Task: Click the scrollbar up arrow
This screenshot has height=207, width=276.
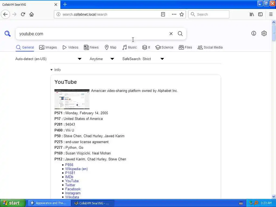Action: pyautogui.click(x=274, y=22)
